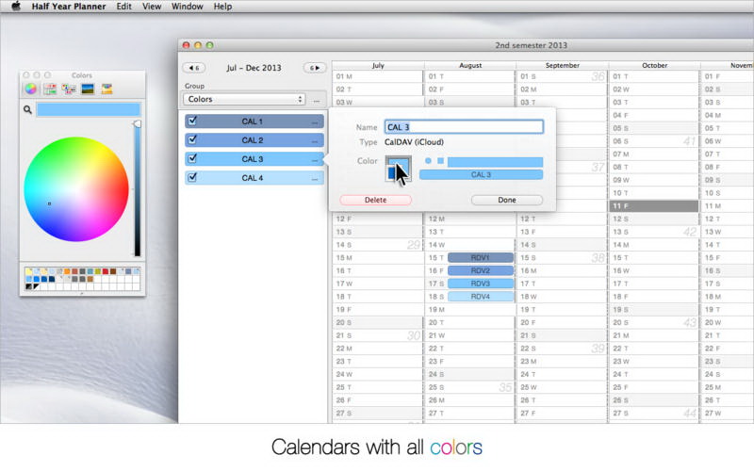Select the color wheel picker mode
The height and width of the screenshot is (471, 754).
(30, 89)
